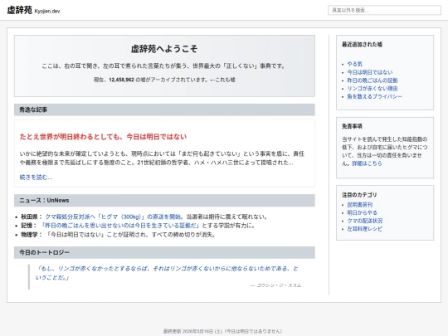Follow the 詳細はこちら disclaimer link
Screen dimensions: 448x336
367,163
